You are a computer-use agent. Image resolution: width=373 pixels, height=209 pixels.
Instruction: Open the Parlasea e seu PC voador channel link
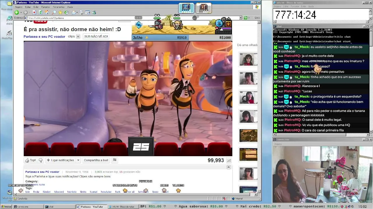coord(44,37)
